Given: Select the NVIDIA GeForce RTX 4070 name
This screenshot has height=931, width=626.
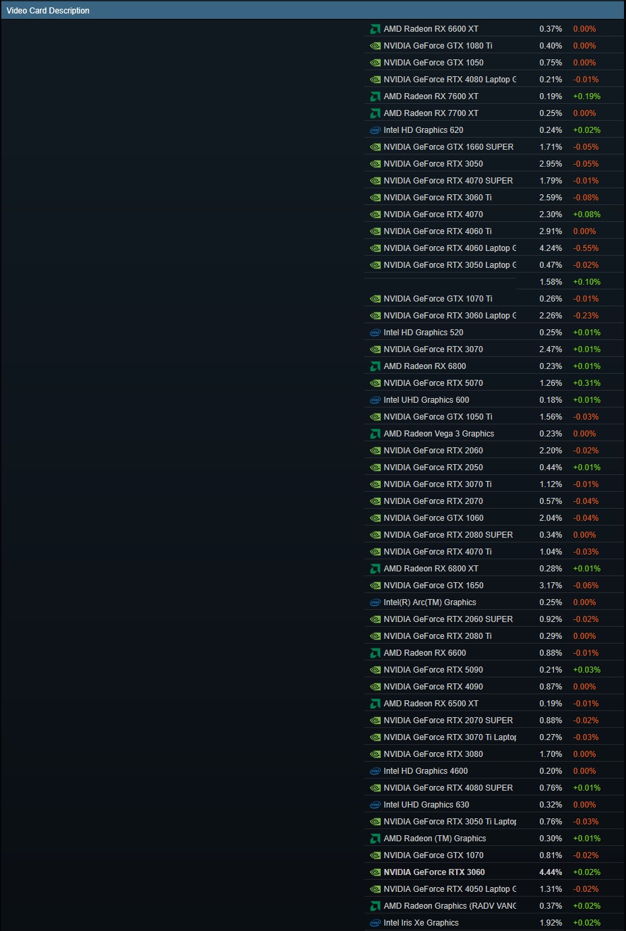Looking at the screenshot, I should (433, 215).
